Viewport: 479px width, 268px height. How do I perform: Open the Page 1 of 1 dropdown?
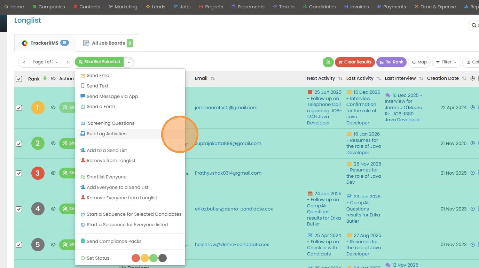tap(46, 62)
